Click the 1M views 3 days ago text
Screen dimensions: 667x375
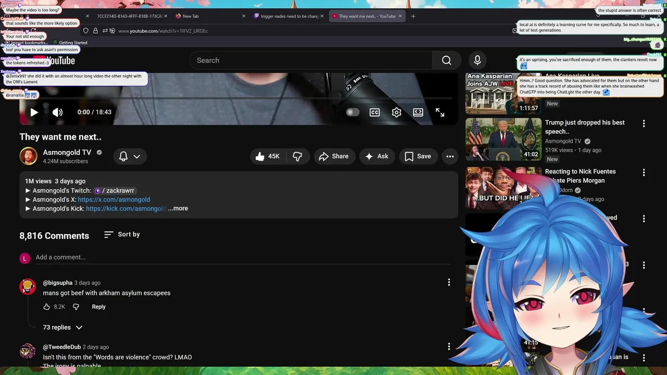[x=55, y=181]
